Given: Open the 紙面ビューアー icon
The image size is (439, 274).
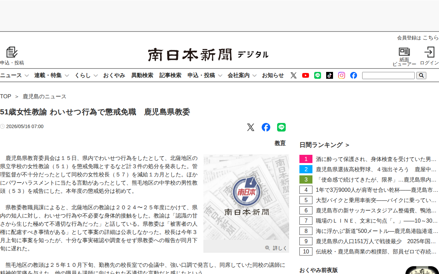Looking at the screenshot, I should click(x=404, y=52).
